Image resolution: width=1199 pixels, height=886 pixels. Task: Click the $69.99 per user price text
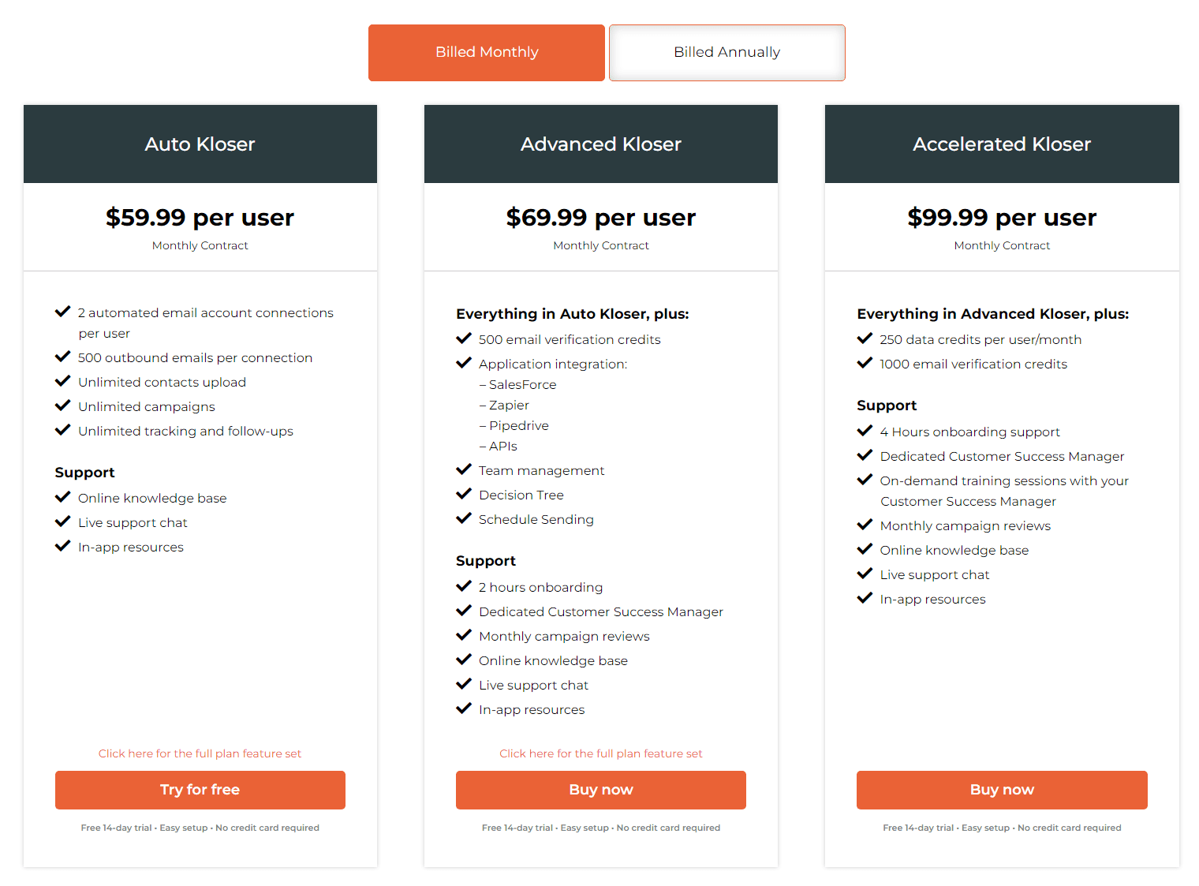coord(600,218)
